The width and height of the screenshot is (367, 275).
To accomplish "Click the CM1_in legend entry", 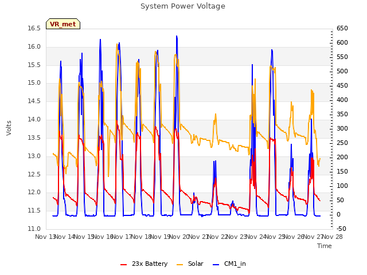I will pos(229,264).
